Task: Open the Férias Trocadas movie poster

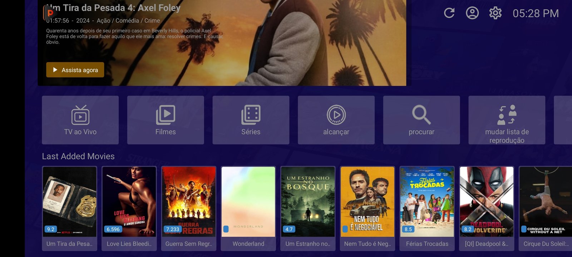Action: point(427,202)
